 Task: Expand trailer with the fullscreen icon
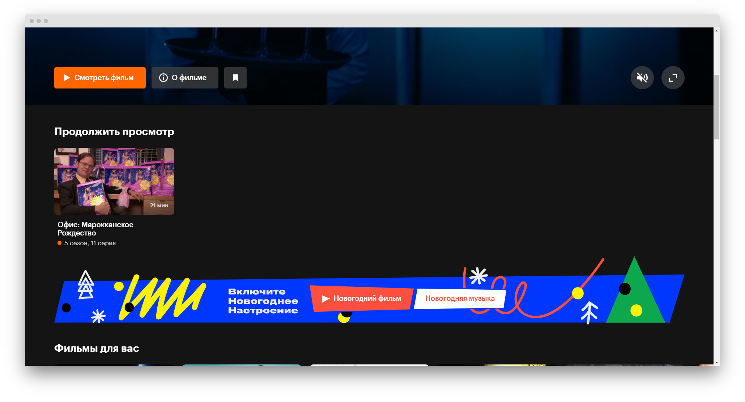pyautogui.click(x=673, y=78)
